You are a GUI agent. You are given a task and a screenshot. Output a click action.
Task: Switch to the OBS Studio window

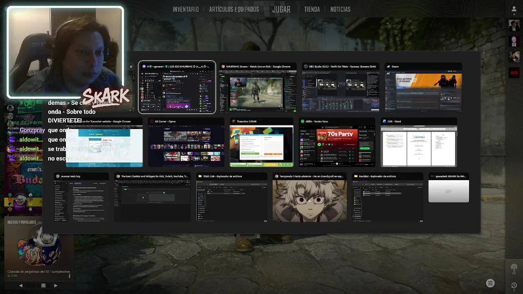pyautogui.click(x=340, y=87)
